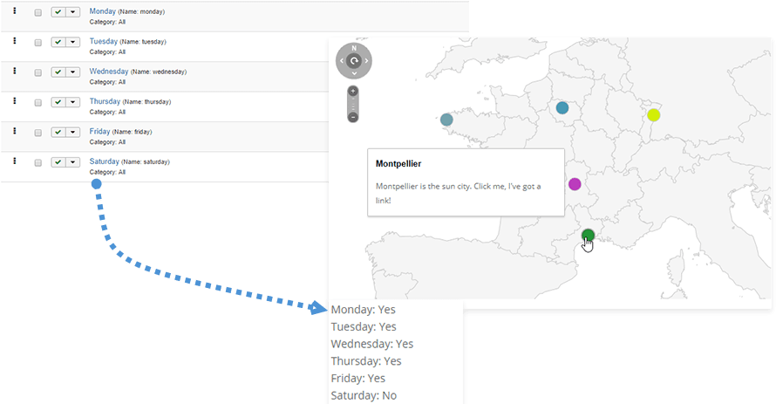The image size is (776, 404).
Task: Open the Monday status dropdown arrow
Action: click(x=72, y=12)
